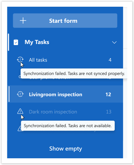The width and height of the screenshot is (134, 165).
Task: Click the light panel strip beside the sidebar
Action: [x=125, y=83]
